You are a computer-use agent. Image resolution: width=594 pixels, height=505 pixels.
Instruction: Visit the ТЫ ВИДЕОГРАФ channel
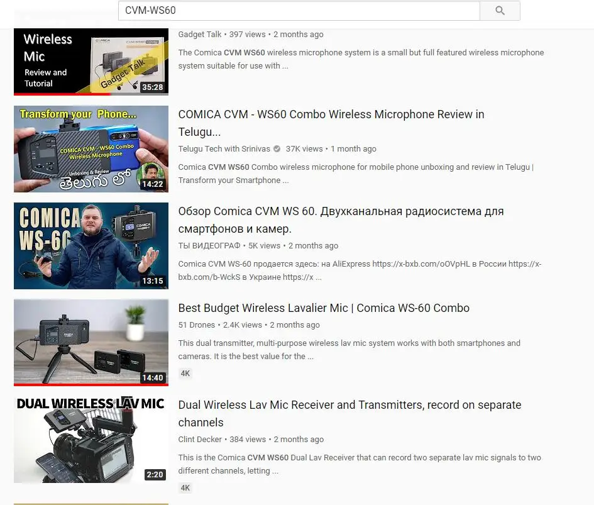click(209, 246)
